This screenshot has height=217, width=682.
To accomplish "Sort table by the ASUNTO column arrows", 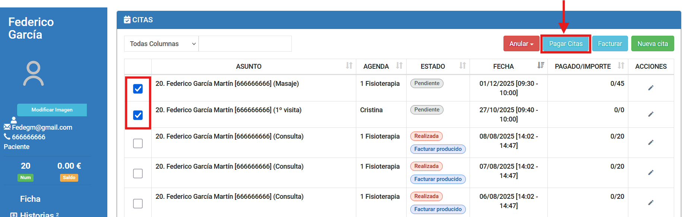I will (349, 66).
